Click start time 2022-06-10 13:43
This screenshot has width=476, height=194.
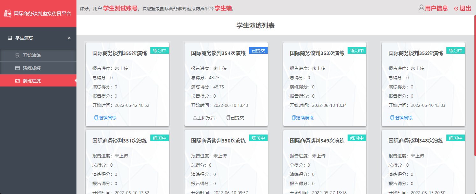pyautogui.click(x=231, y=105)
